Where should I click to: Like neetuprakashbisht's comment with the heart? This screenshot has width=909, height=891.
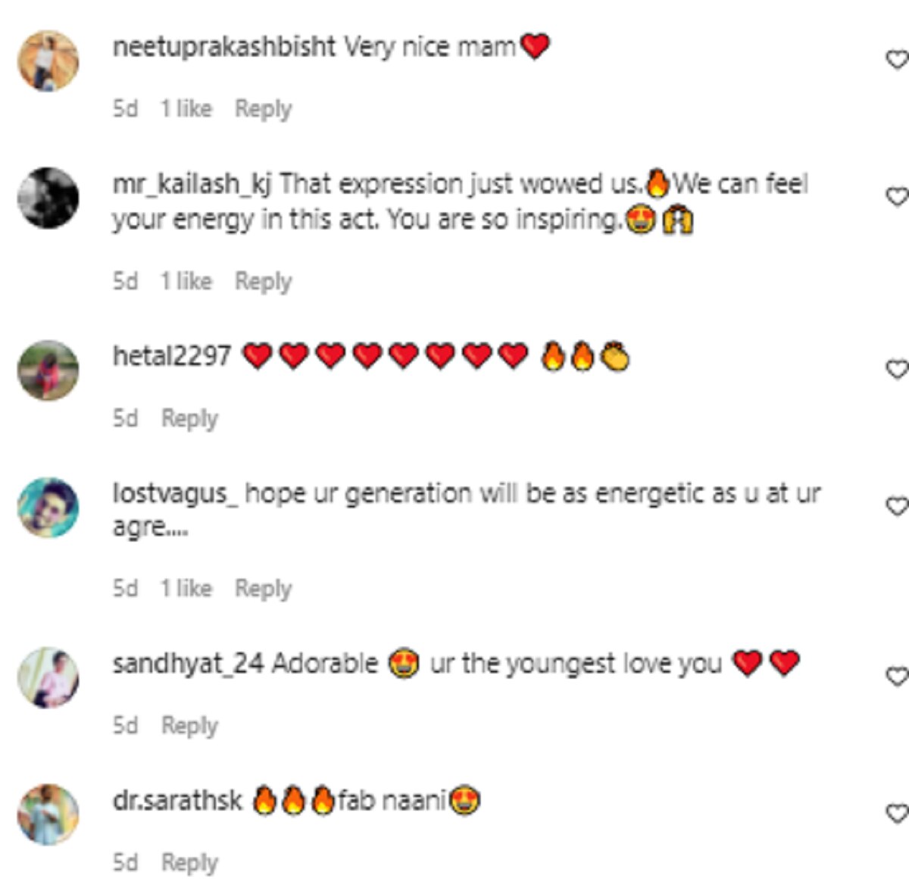point(897,59)
